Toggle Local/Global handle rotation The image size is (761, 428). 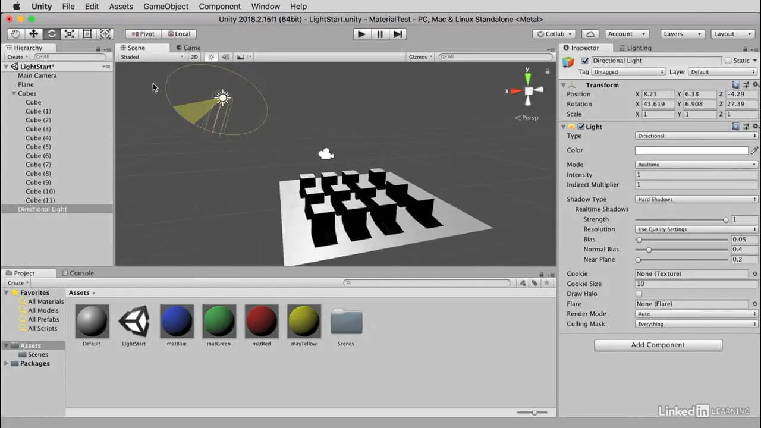pyautogui.click(x=178, y=34)
